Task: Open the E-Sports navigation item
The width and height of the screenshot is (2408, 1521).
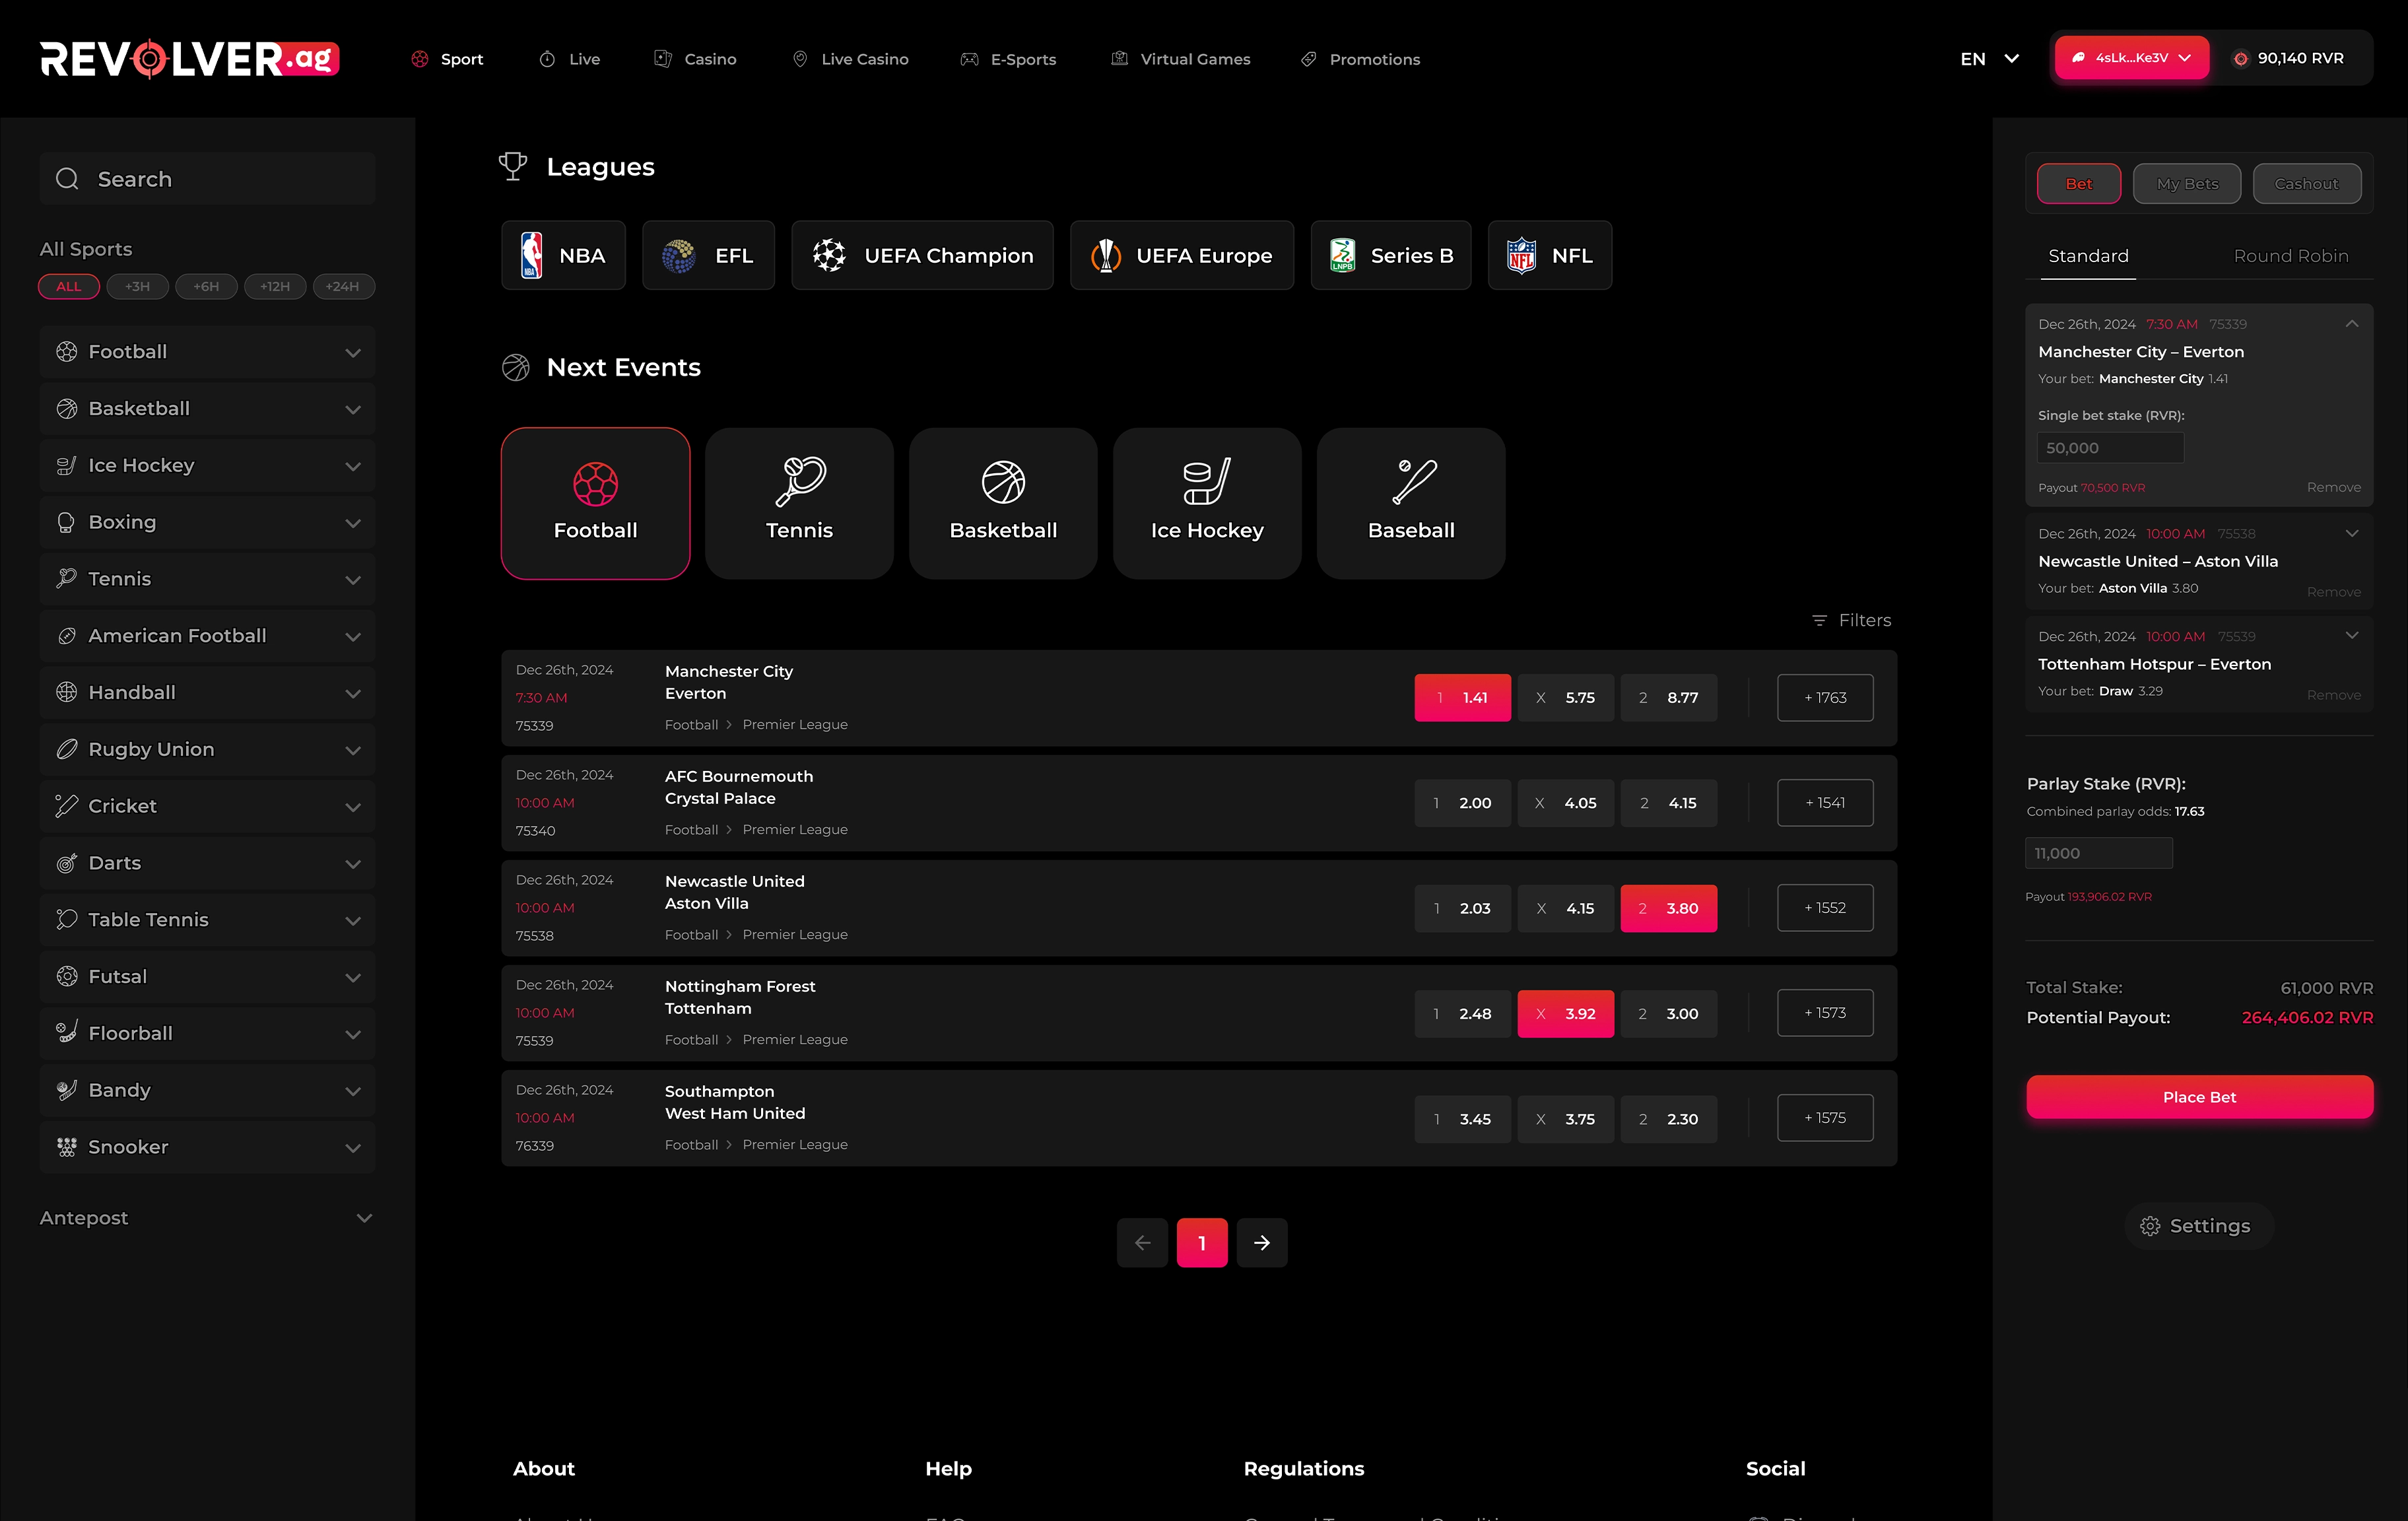Action: [x=1008, y=59]
